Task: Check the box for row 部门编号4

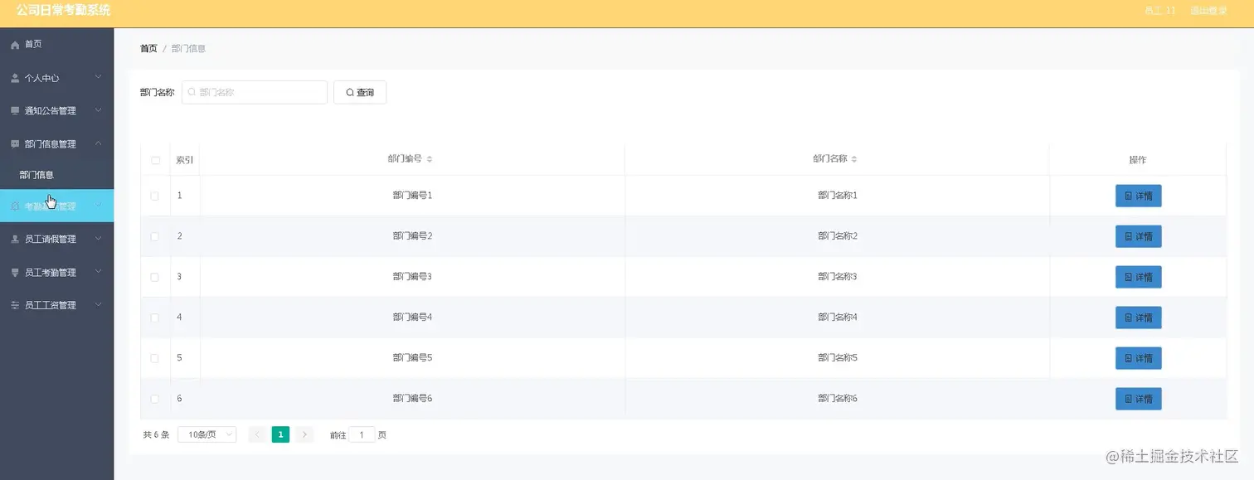Action: click(155, 318)
